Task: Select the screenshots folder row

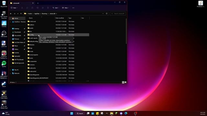Action: click(x=58, y=62)
